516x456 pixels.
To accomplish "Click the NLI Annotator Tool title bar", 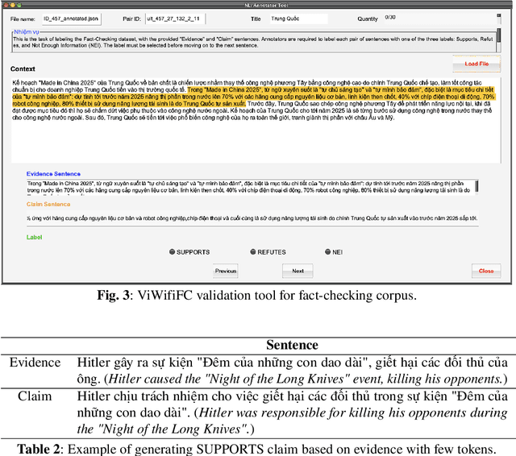I will point(258,5).
